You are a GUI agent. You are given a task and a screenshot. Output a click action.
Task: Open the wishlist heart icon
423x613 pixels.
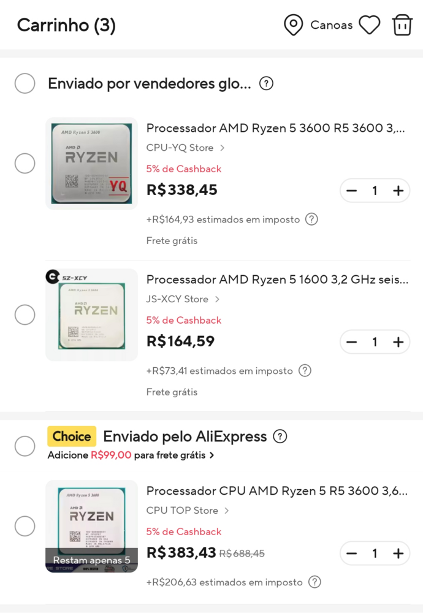pos(370,25)
